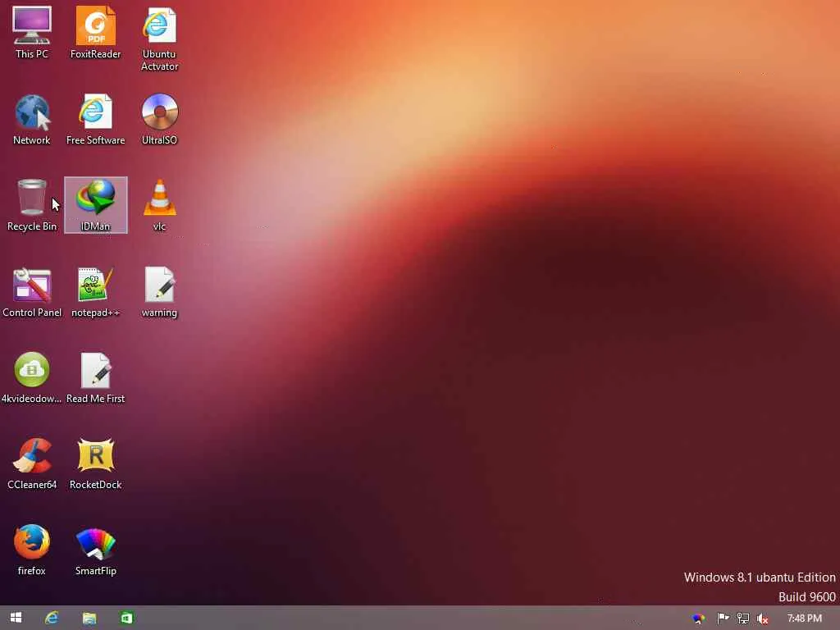This screenshot has height=630, width=840.
Task: Open the green Store taskbar icon
Action: click(x=126, y=618)
